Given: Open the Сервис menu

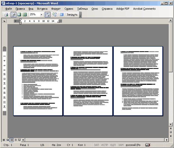Looking at the screenshot, I should pos(69,9).
